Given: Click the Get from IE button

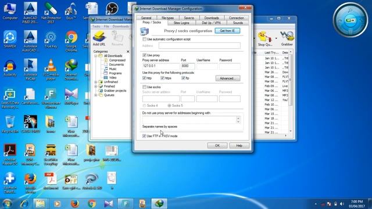Looking at the screenshot, I should click(227, 31).
